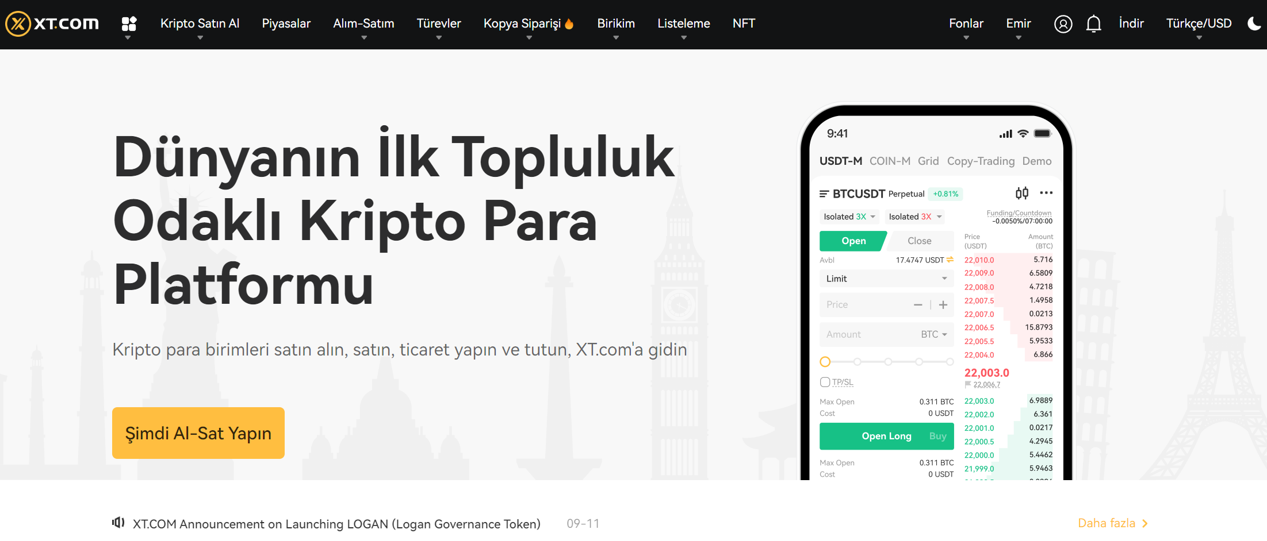
Task: Open the Emir dropdown
Action: 1019,24
